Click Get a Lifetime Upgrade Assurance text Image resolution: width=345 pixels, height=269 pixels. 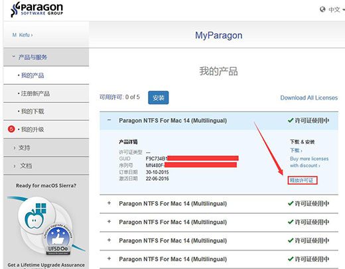(x=46, y=265)
